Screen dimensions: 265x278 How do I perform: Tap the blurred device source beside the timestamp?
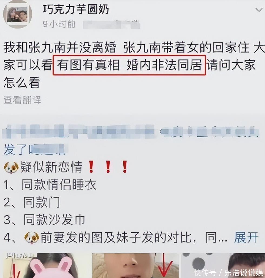(x=112, y=24)
